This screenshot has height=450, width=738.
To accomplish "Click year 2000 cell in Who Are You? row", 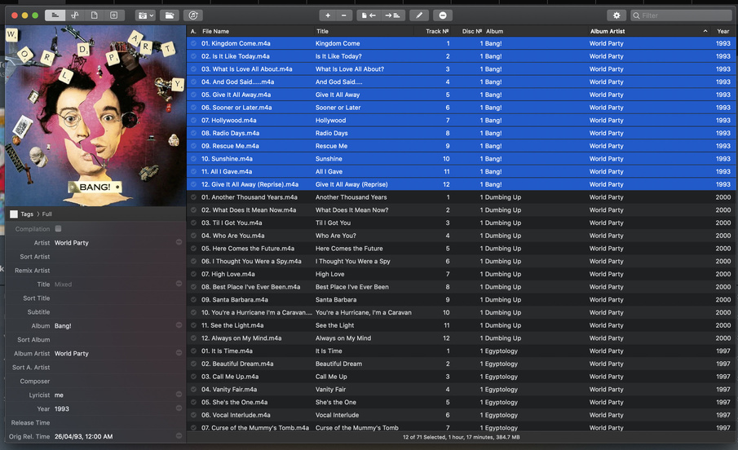I will pyautogui.click(x=723, y=236).
